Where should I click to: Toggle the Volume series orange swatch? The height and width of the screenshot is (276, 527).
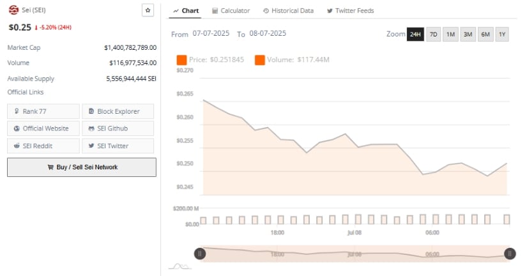(x=259, y=60)
